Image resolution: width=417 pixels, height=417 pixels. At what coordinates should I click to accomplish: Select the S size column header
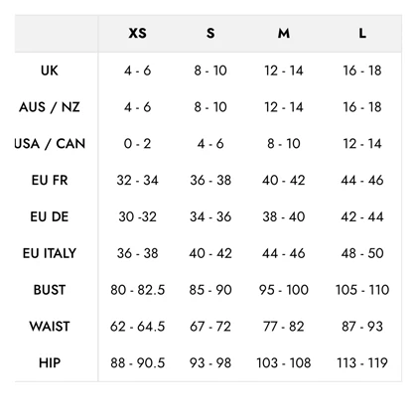coord(210,33)
